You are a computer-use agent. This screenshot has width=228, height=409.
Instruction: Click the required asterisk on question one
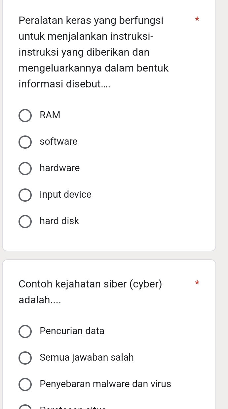click(x=197, y=20)
